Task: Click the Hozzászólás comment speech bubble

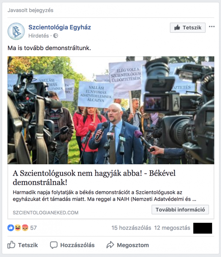Action: pyautogui.click(x=72, y=245)
